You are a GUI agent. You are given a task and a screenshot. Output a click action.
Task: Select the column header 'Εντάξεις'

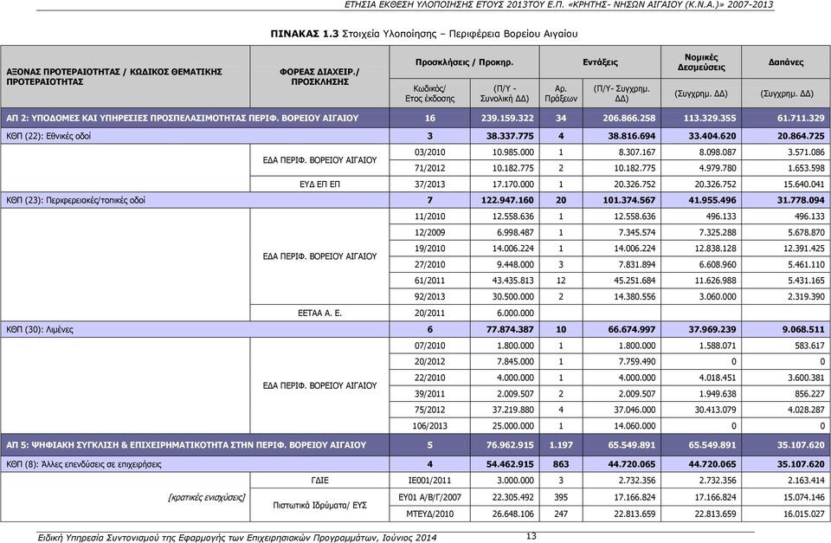601,62
